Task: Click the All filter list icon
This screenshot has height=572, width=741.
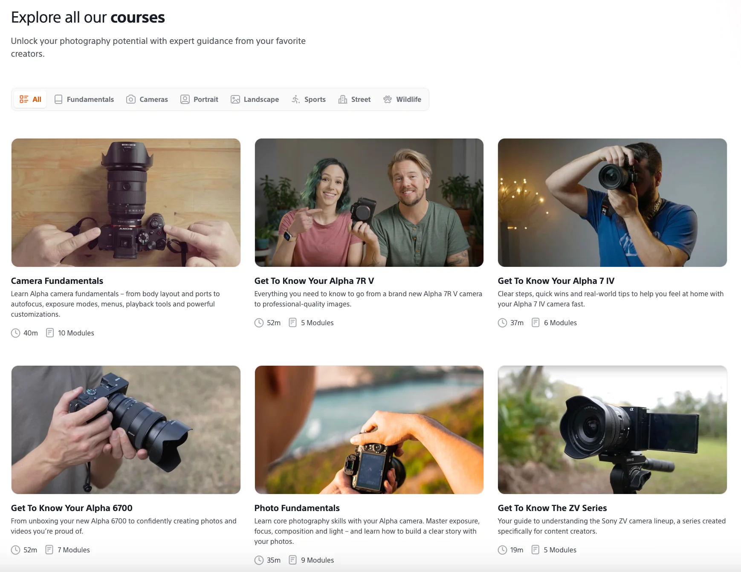Action: point(24,99)
